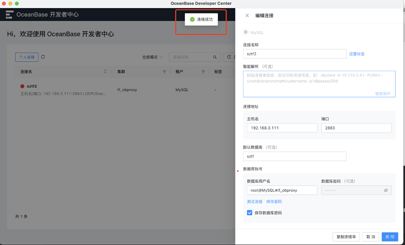Click the 标签 column header

click(x=218, y=72)
